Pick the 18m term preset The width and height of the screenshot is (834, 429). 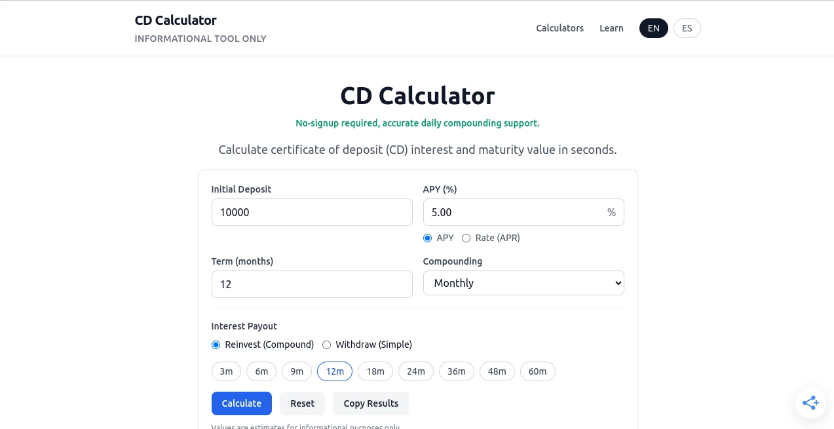[375, 371]
